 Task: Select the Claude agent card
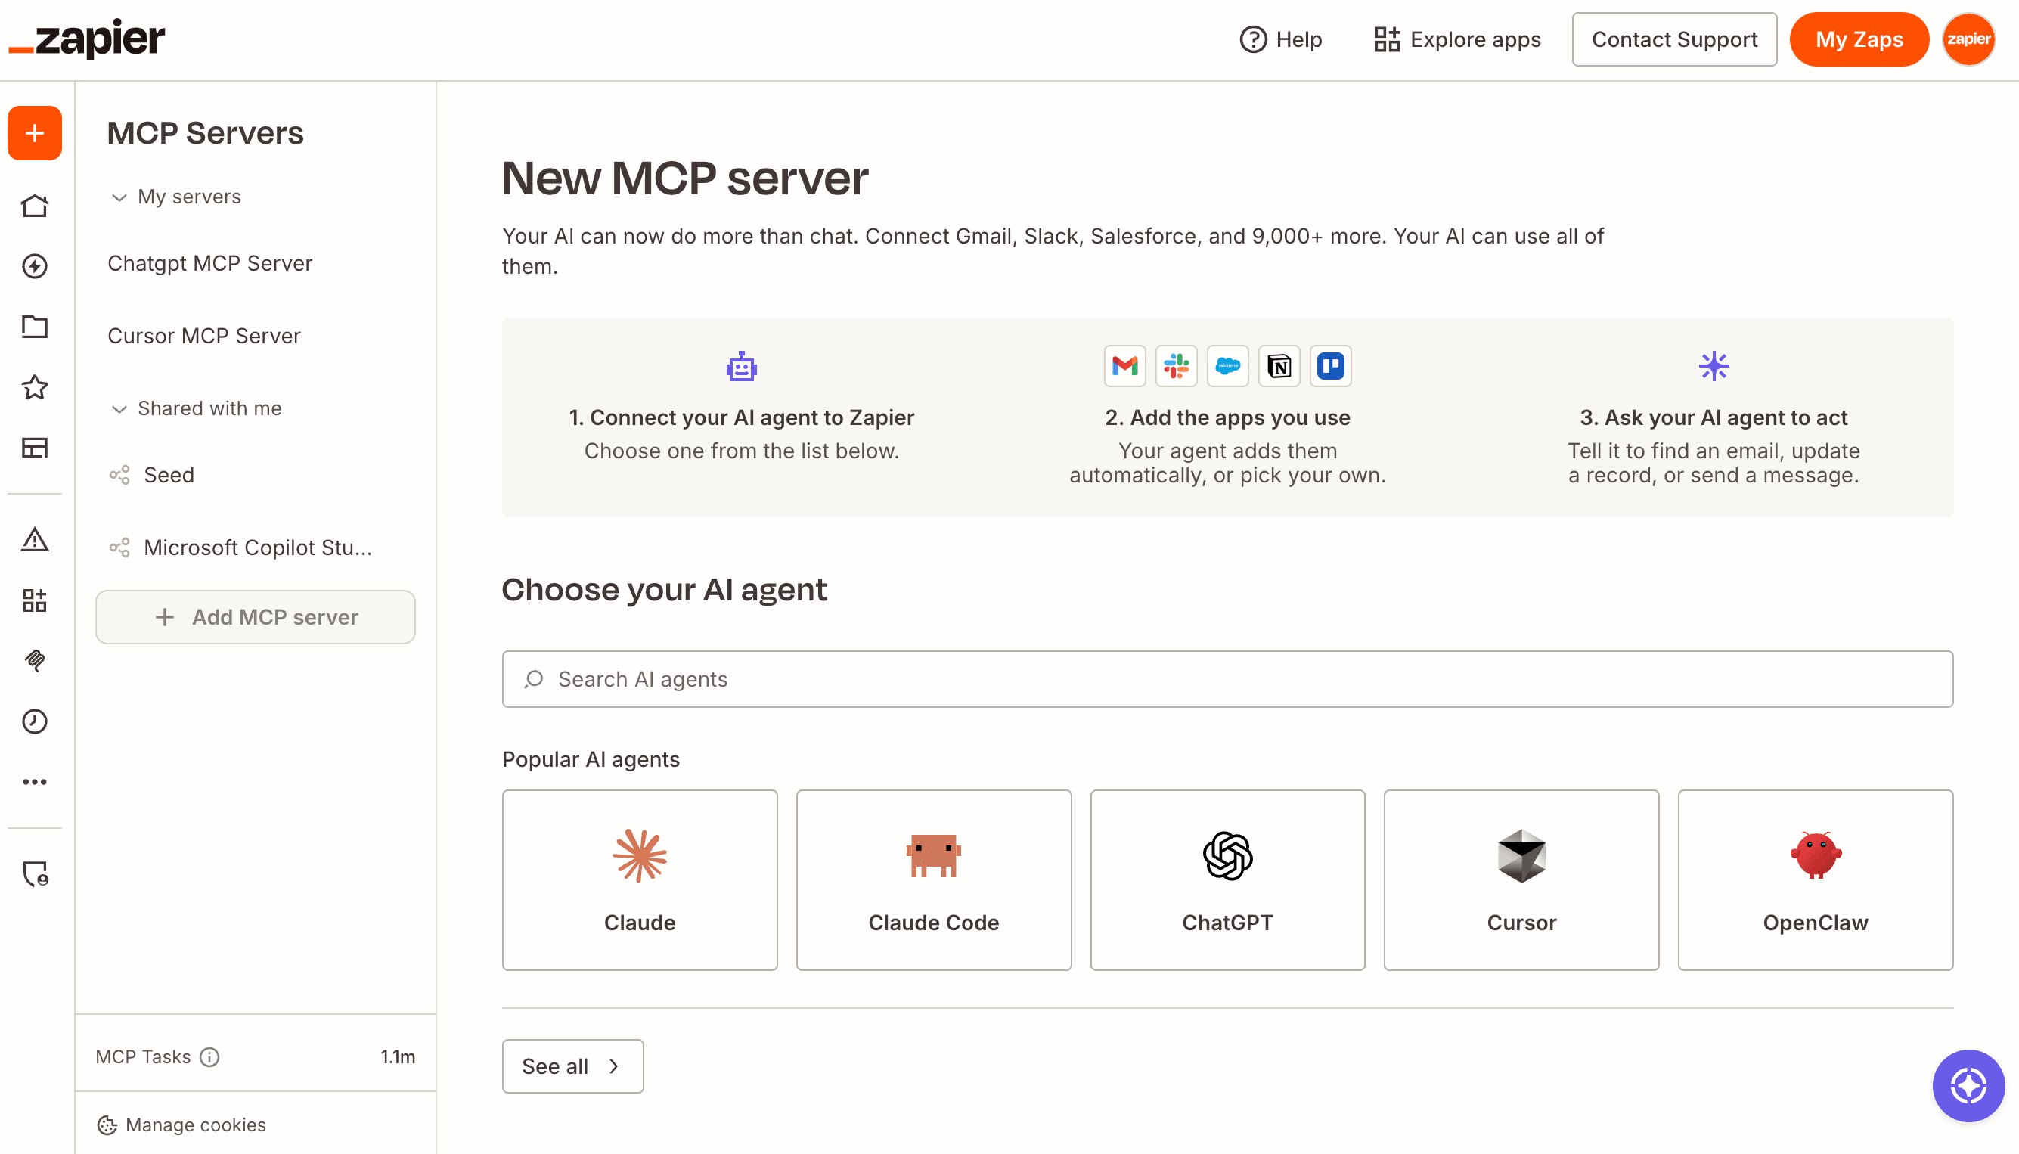[640, 879]
